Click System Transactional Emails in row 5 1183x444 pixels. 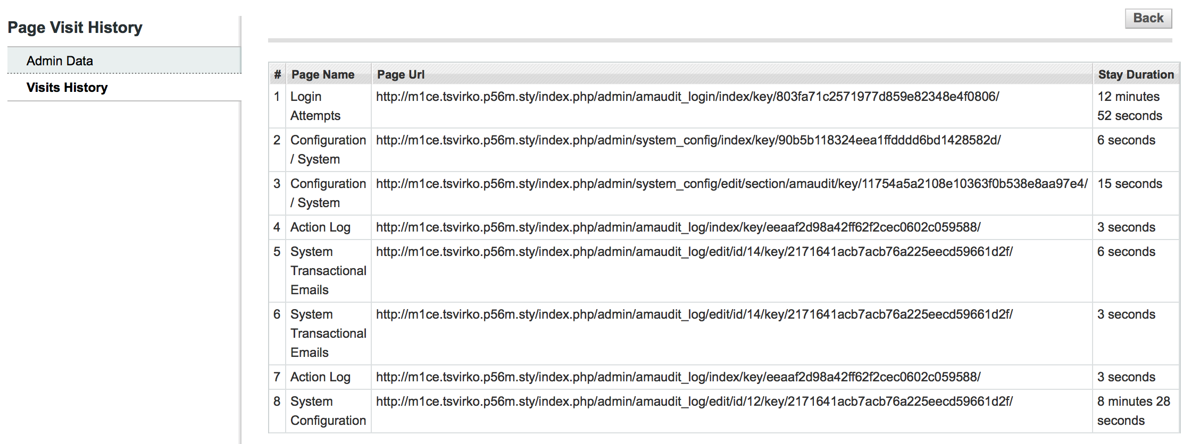[x=328, y=271]
